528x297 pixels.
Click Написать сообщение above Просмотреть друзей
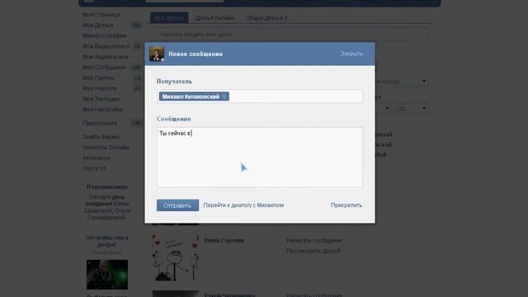[314, 240]
